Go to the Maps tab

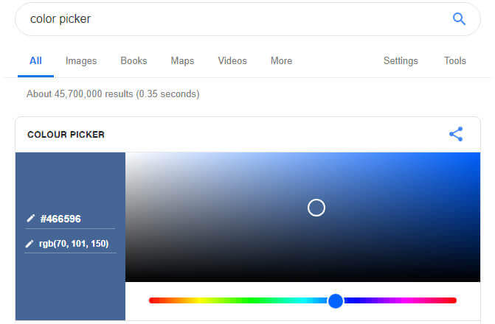pyautogui.click(x=182, y=61)
